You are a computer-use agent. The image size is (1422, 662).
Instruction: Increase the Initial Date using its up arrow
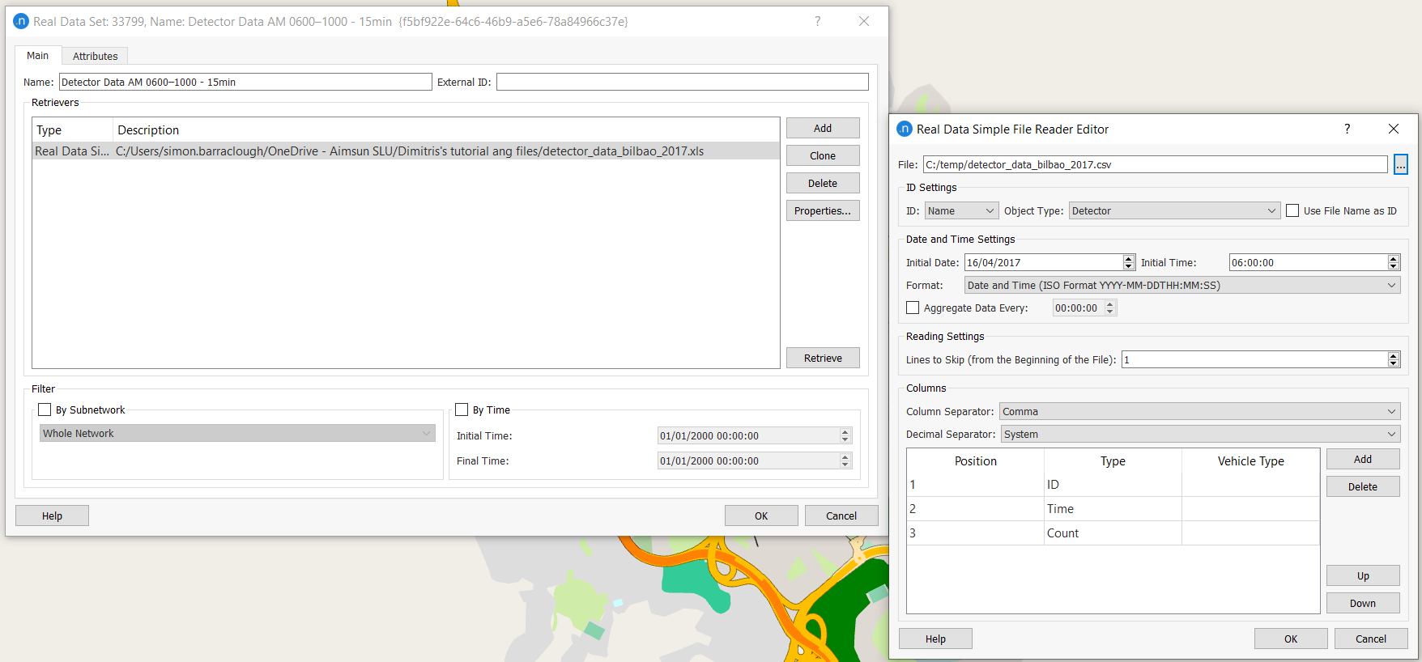[x=1129, y=258]
